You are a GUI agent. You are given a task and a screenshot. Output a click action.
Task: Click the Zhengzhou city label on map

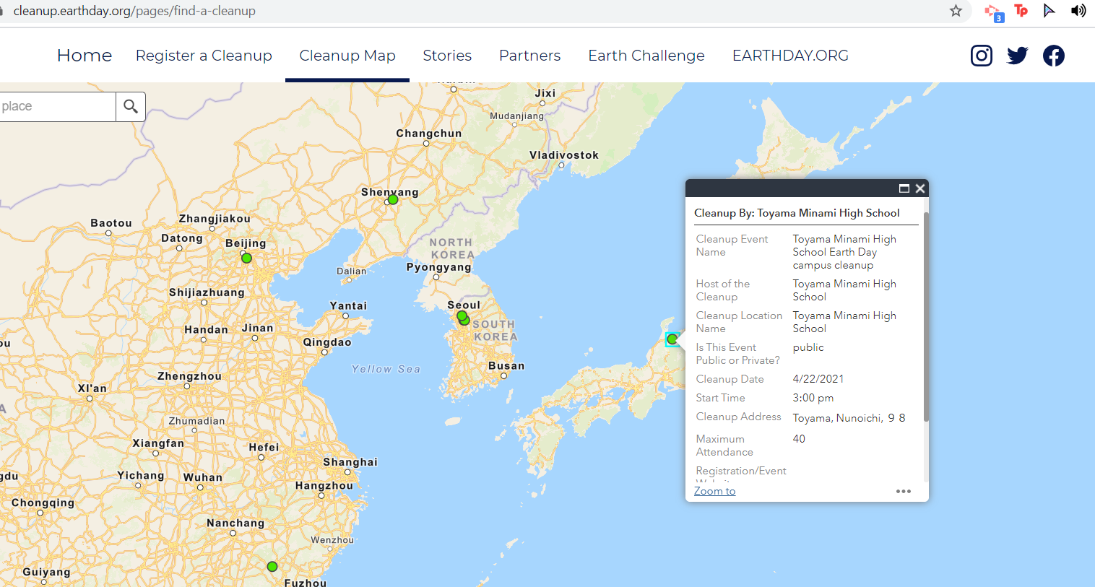(190, 376)
